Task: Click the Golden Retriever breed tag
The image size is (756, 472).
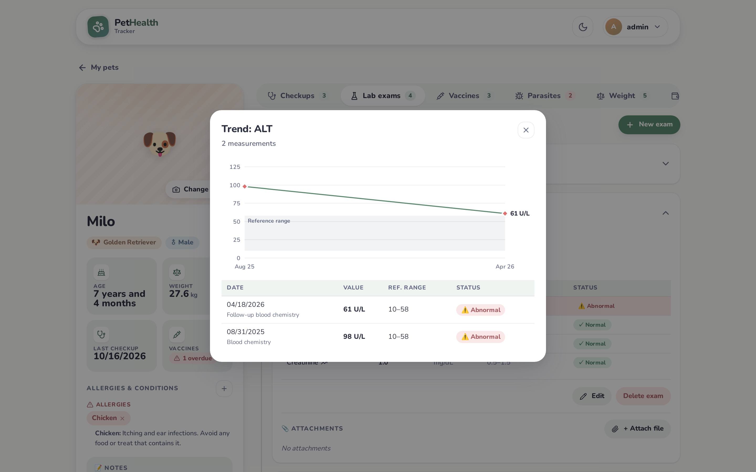Action: coord(124,243)
